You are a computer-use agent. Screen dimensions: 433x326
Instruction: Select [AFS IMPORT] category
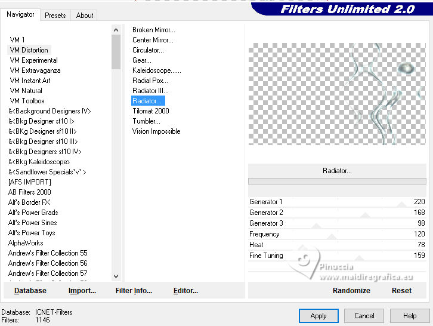(30, 182)
